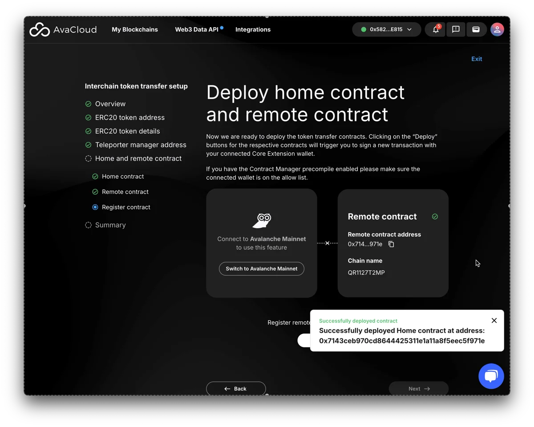Click the QR1127T2MP chain name
The image size is (534, 427).
366,273
